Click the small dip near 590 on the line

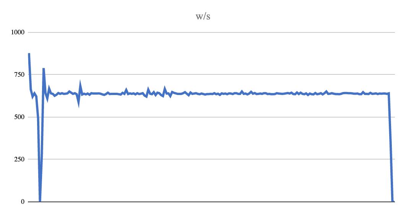tap(78, 103)
